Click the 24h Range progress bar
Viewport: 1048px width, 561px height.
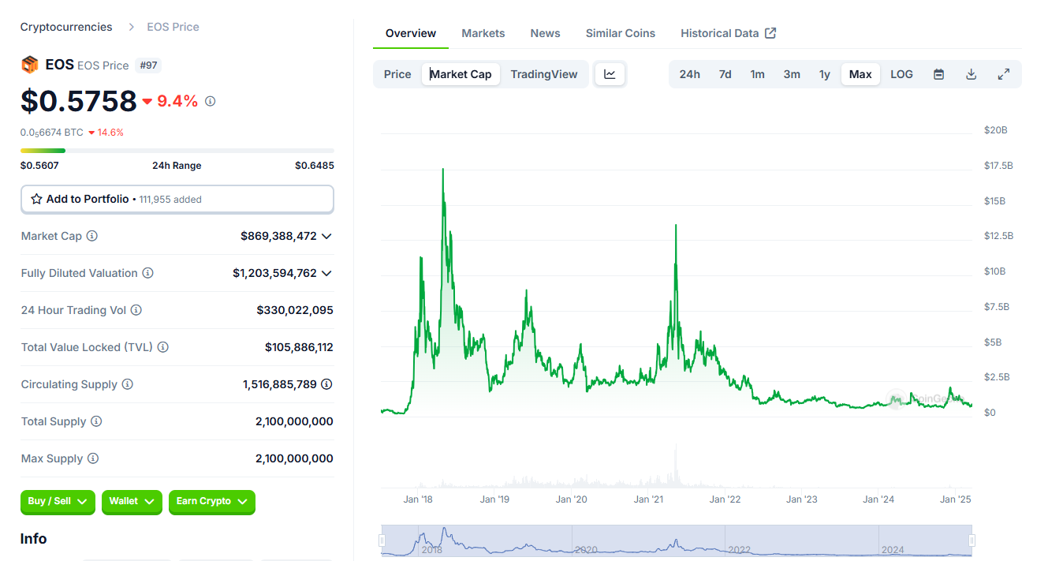click(x=177, y=150)
